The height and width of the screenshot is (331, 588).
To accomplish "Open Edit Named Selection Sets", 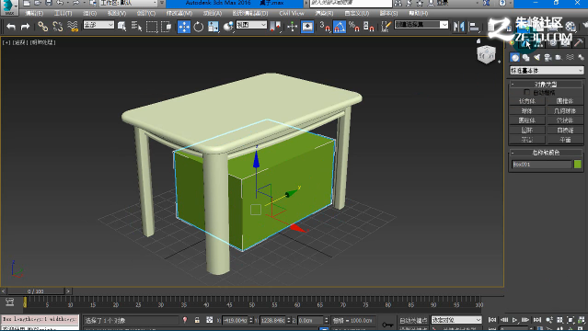I will [386, 27].
